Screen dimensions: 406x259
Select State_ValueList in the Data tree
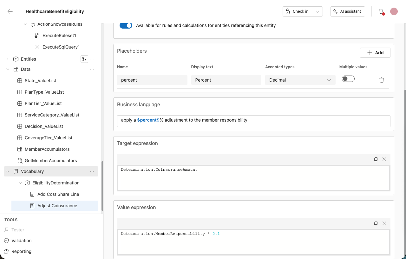point(40,81)
